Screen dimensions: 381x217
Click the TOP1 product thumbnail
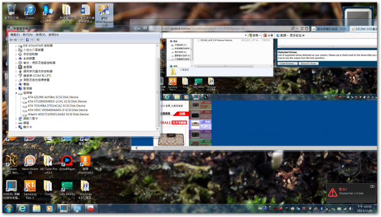pos(201,106)
